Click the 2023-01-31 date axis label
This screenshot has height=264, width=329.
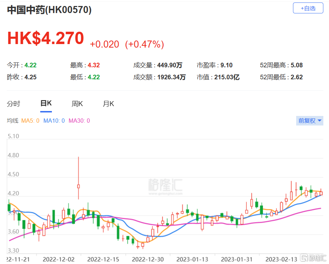(237, 259)
